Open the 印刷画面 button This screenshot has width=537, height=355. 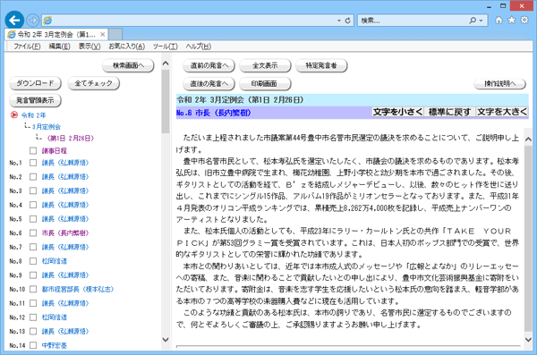pos(265,83)
